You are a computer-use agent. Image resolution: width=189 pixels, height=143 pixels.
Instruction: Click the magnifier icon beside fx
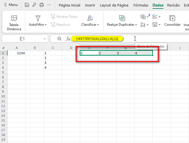point(60,39)
